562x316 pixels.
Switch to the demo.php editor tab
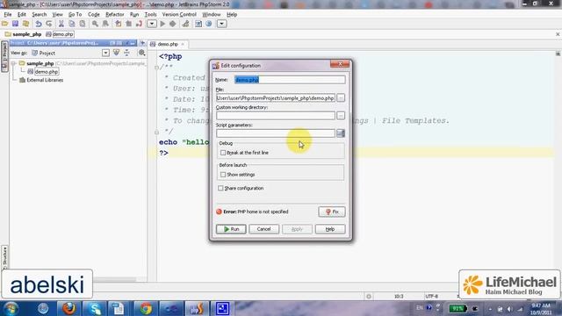pyautogui.click(x=168, y=44)
